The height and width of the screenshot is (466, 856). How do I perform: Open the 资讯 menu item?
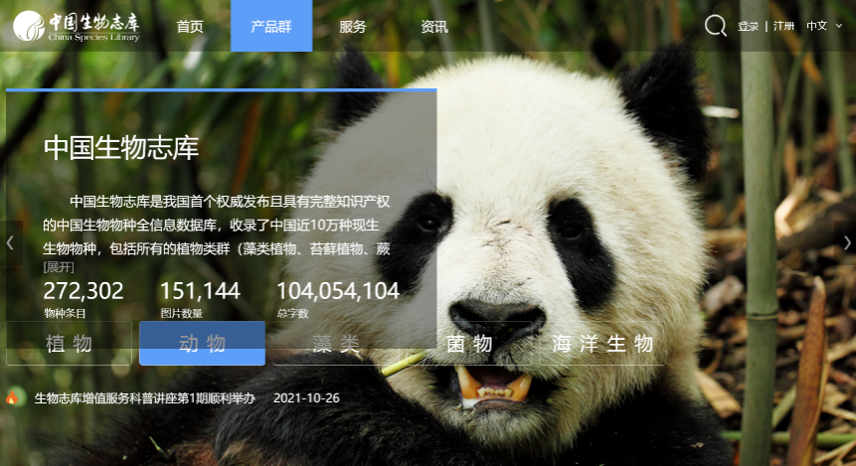[x=434, y=26]
